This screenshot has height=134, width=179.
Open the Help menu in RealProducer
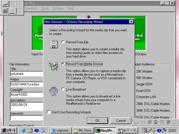point(71,8)
